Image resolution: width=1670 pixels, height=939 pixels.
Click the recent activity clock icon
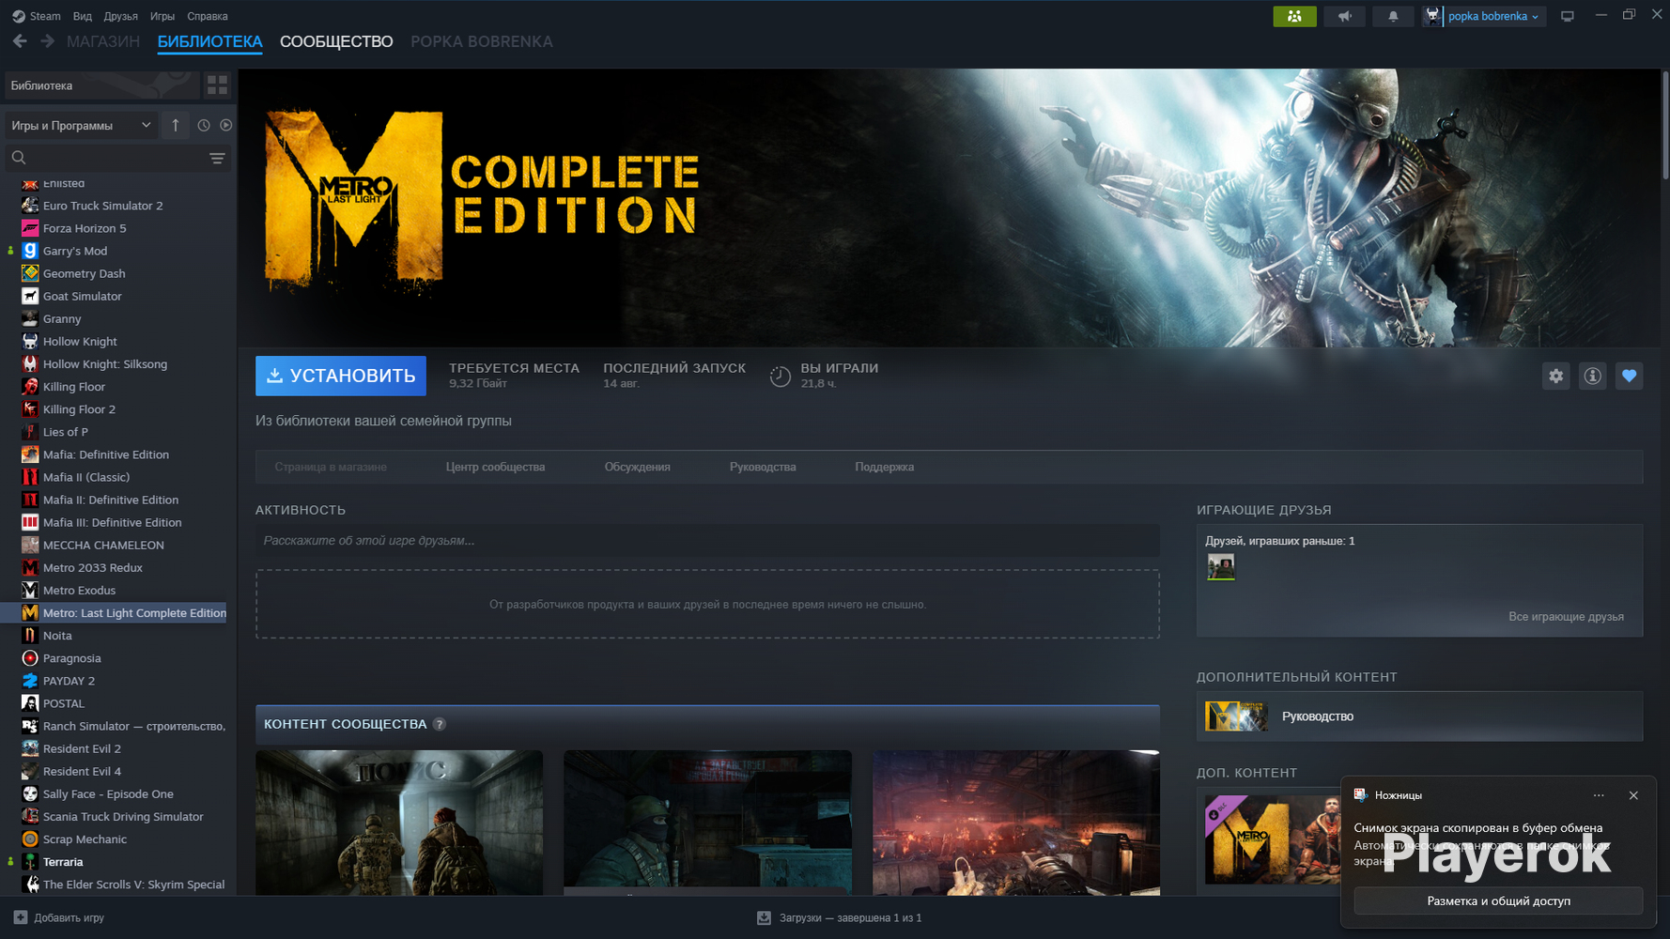(204, 125)
